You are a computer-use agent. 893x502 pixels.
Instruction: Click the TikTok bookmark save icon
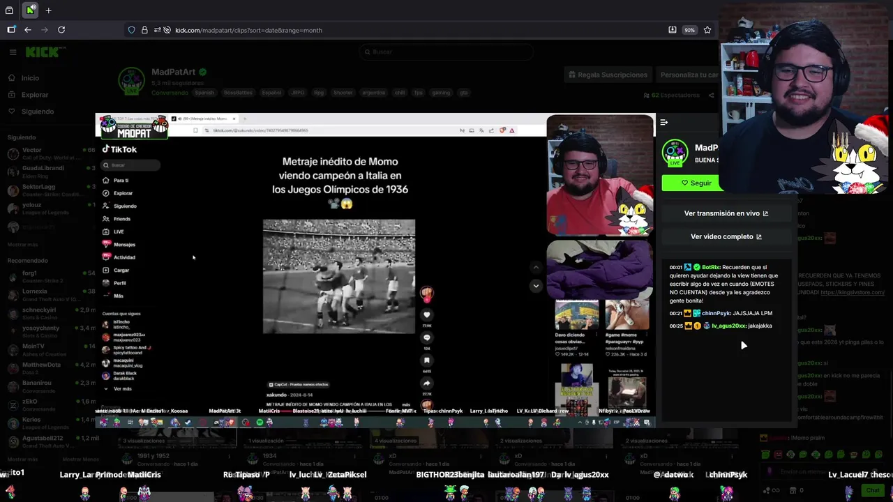click(427, 360)
